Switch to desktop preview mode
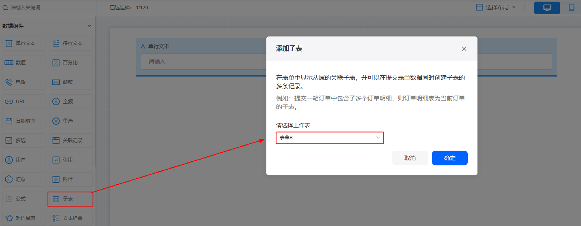The height and width of the screenshot is (226, 581). pyautogui.click(x=547, y=8)
